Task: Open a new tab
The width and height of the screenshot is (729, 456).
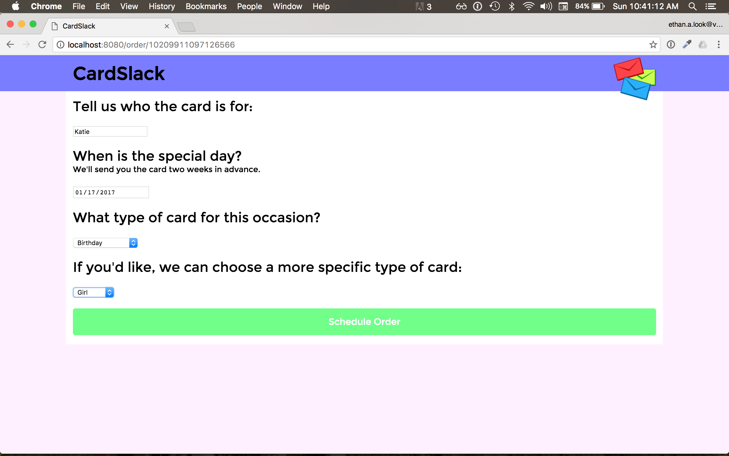Action: pos(187,27)
